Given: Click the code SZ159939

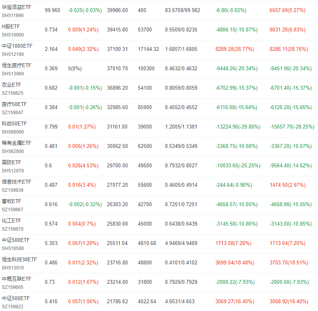Looking at the screenshot, I should [12, 190].
